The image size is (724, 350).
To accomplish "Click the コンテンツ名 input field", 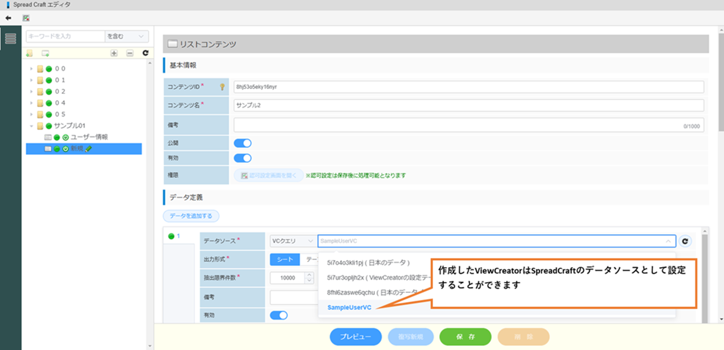I will pos(468,105).
